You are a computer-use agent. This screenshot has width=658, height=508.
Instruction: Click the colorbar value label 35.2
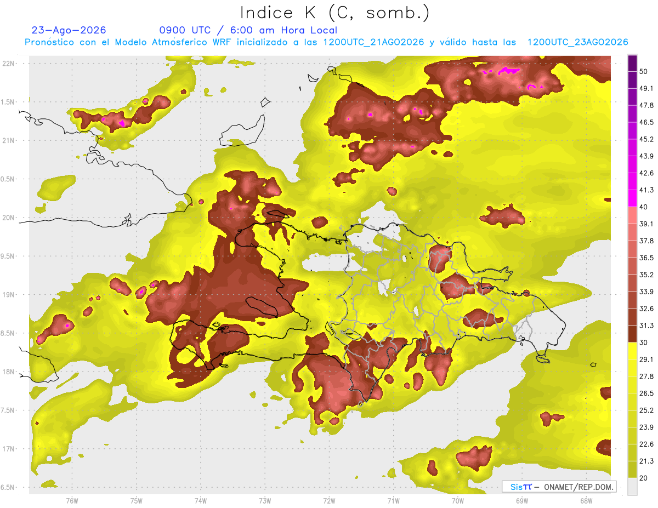click(646, 275)
